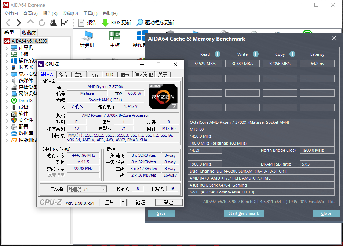
Task: Expand the 性能测试 tree node
Action: tap(7, 141)
